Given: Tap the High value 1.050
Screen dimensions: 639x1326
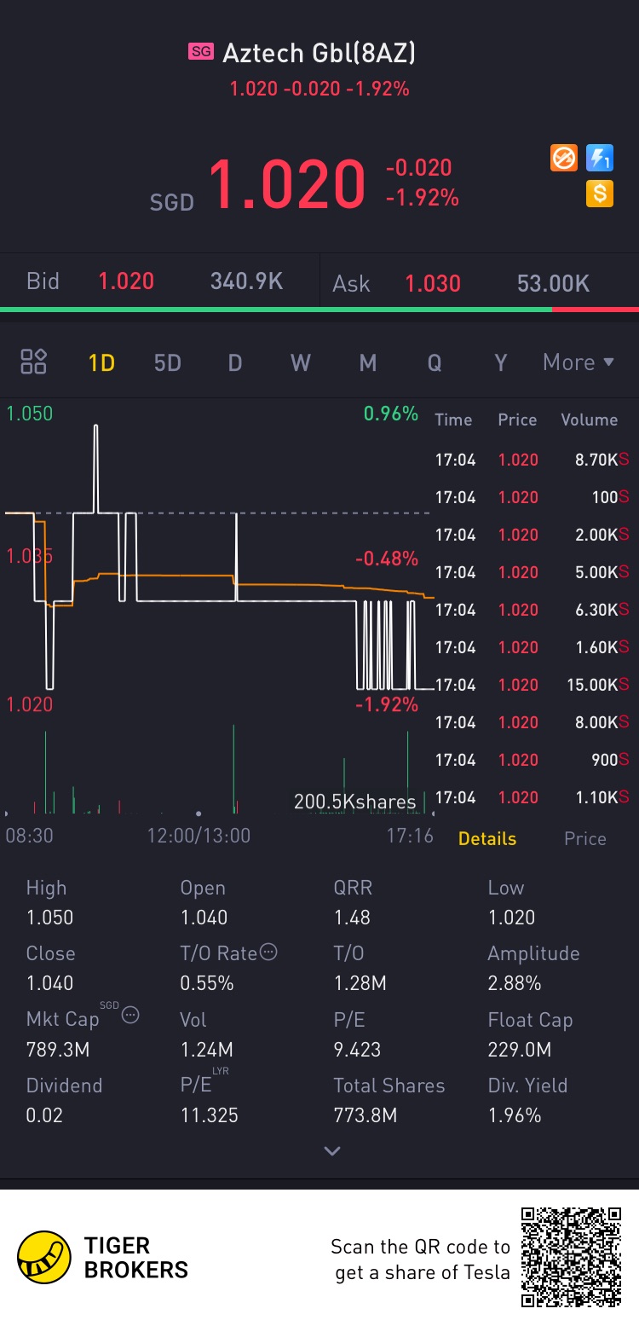Looking at the screenshot, I should [x=50, y=918].
